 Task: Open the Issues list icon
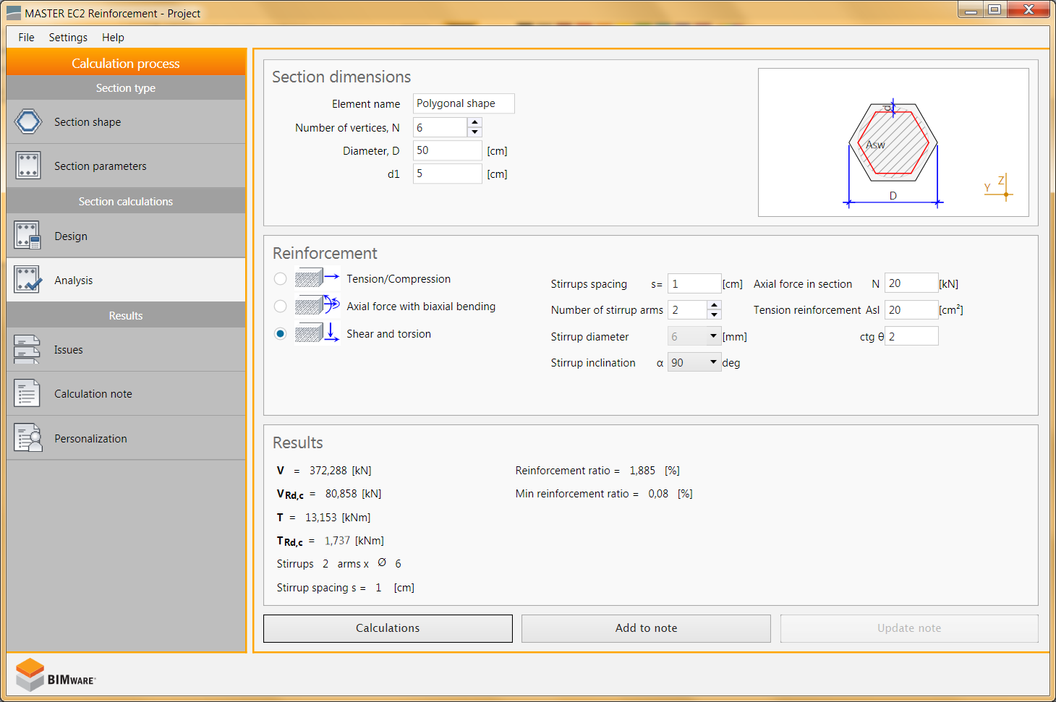tap(28, 350)
